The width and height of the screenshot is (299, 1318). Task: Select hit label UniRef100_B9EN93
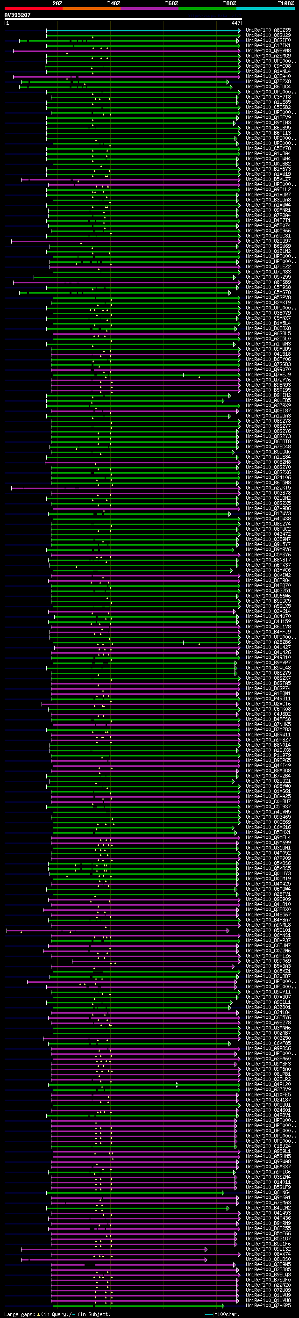tap(268, 385)
